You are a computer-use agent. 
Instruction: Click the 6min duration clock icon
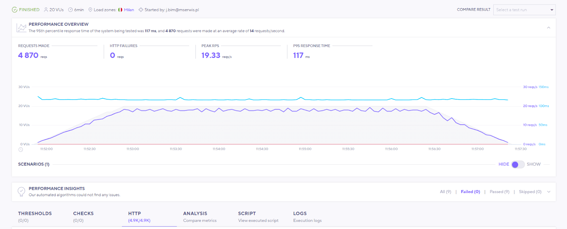(x=71, y=10)
